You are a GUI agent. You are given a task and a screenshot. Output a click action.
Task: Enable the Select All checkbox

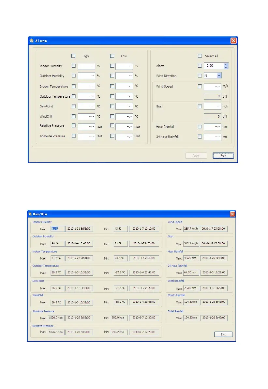(200, 56)
